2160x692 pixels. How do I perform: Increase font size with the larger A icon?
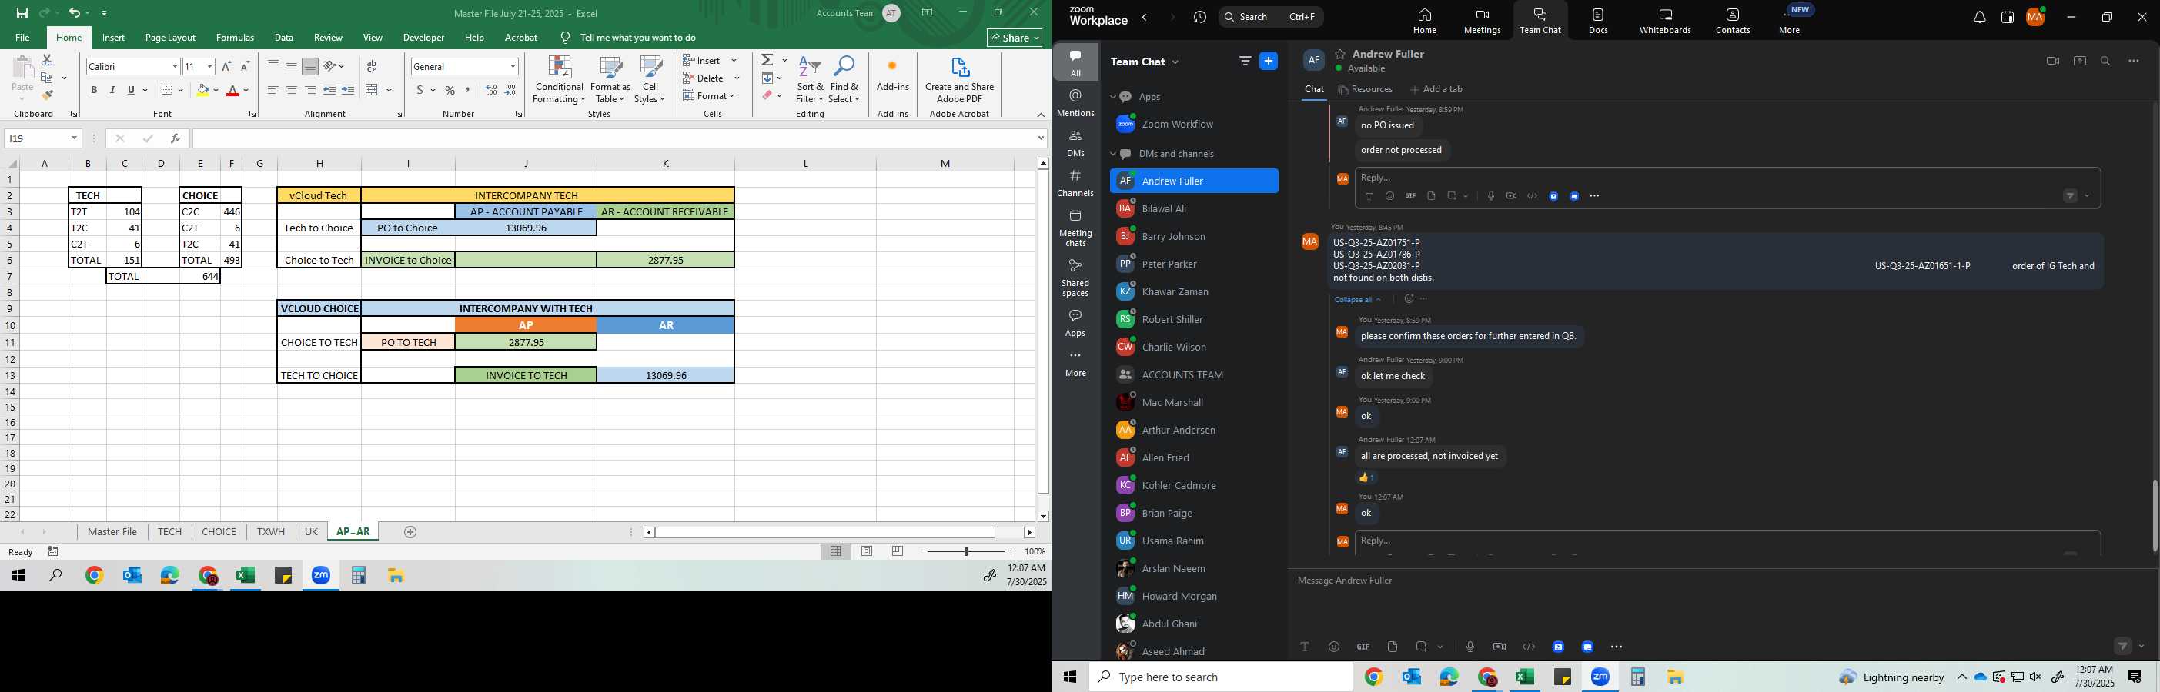[x=226, y=66]
